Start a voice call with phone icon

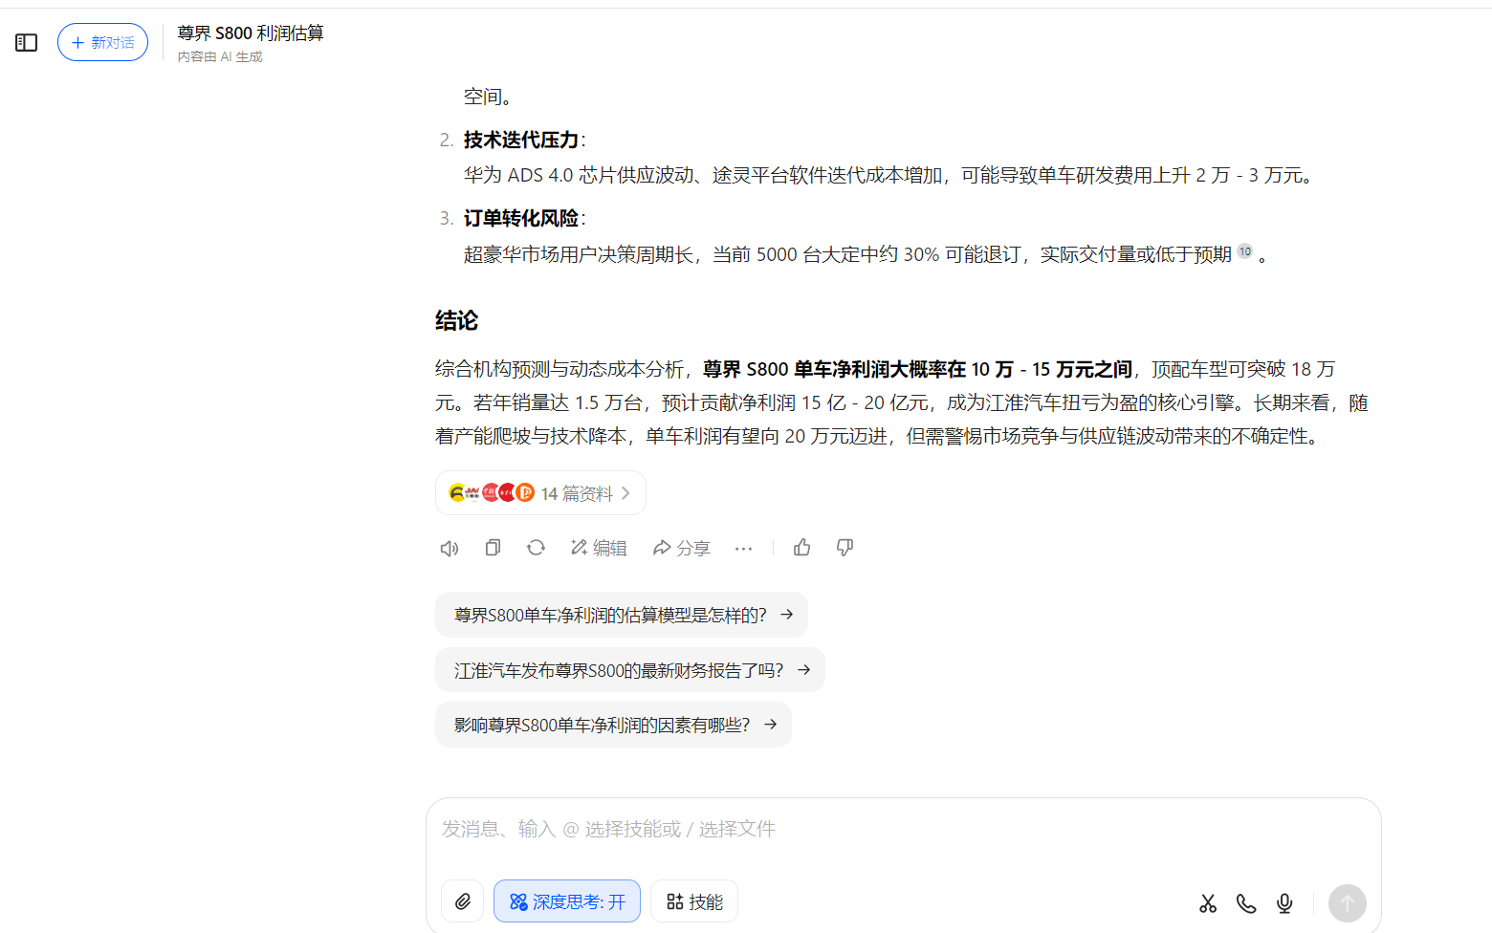coord(1246,903)
